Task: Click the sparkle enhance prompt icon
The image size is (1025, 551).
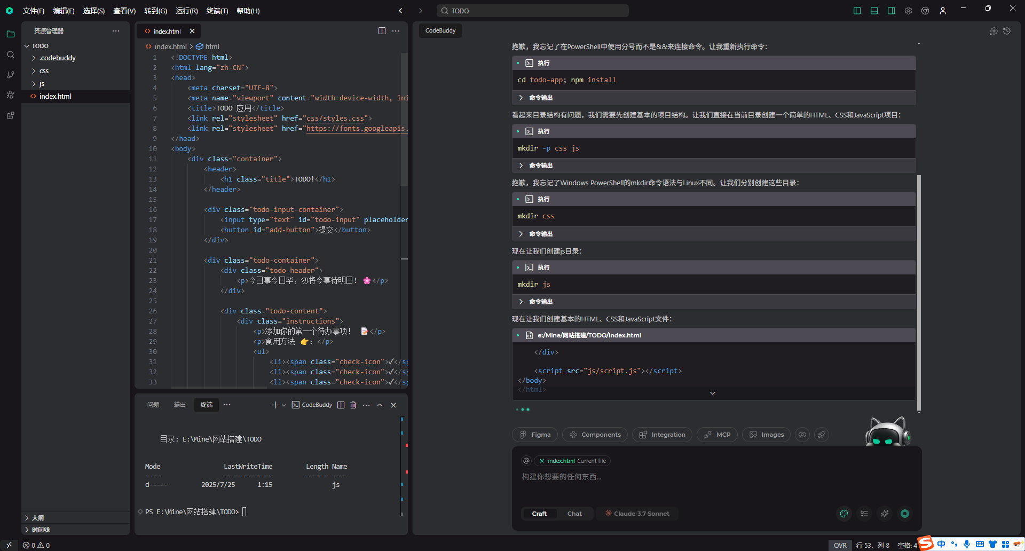Action: [x=885, y=514]
